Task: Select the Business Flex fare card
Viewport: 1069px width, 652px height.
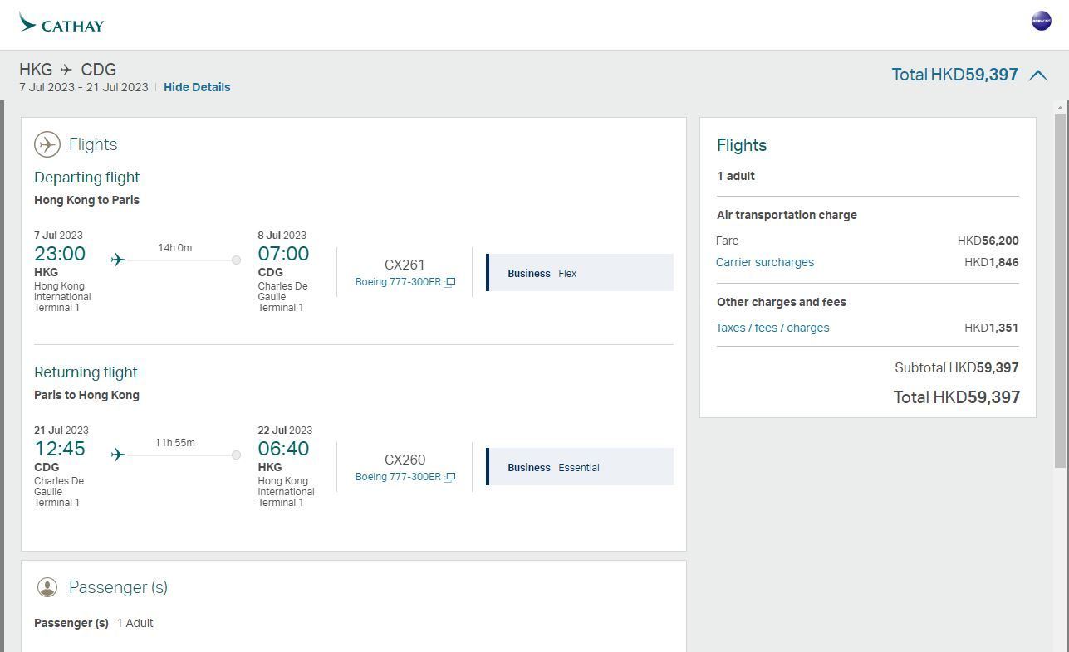Action: [x=579, y=272]
